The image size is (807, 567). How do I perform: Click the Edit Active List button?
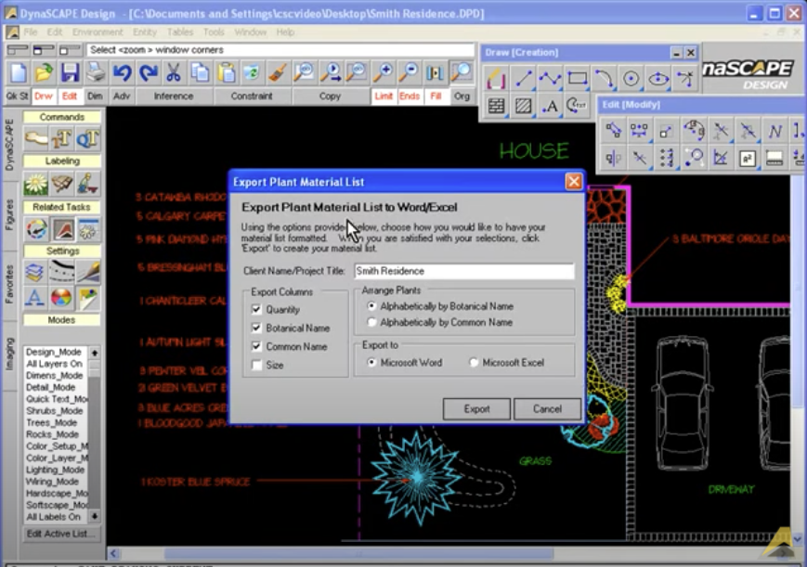tap(61, 534)
